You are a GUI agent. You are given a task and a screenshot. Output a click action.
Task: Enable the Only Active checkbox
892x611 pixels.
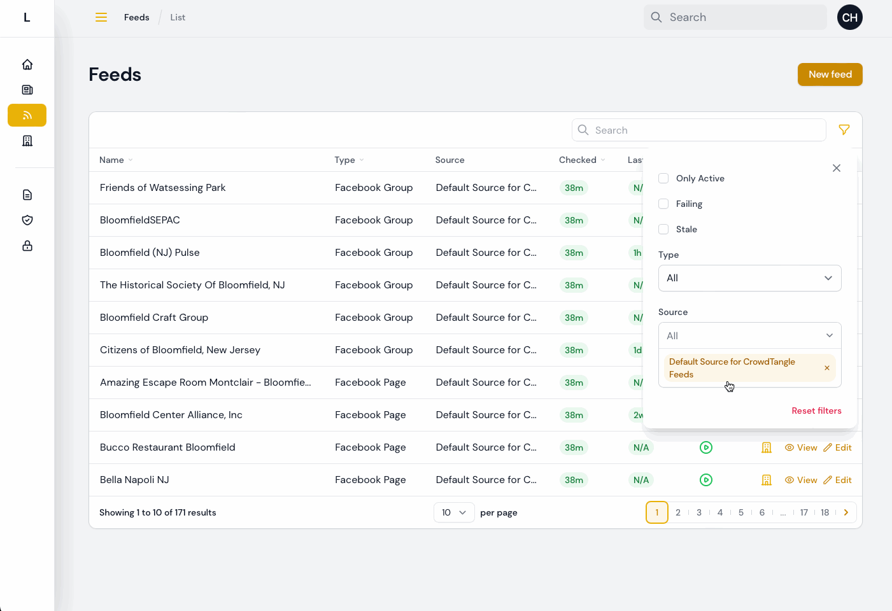pyautogui.click(x=663, y=178)
